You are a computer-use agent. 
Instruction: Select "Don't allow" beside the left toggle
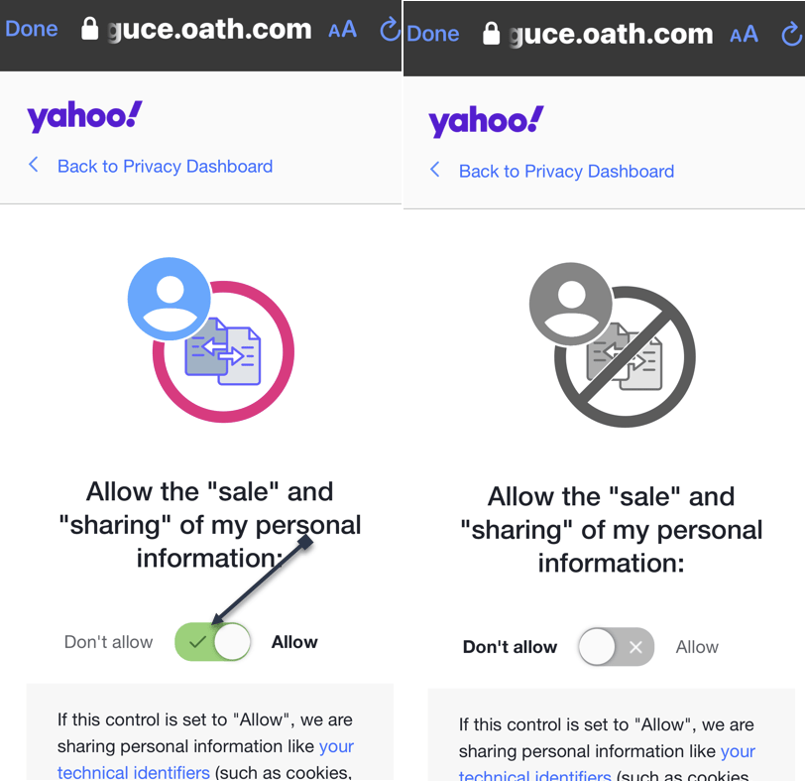coord(108,642)
